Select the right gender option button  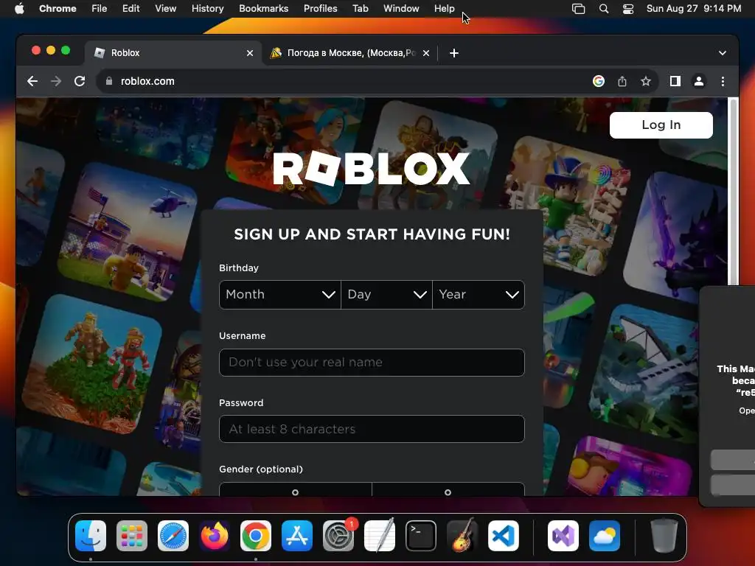tap(448, 489)
